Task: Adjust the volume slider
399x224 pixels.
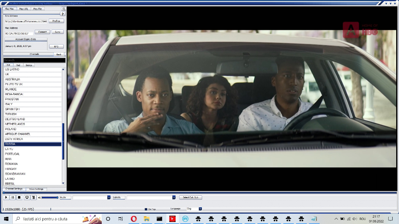Action: click(50, 197)
